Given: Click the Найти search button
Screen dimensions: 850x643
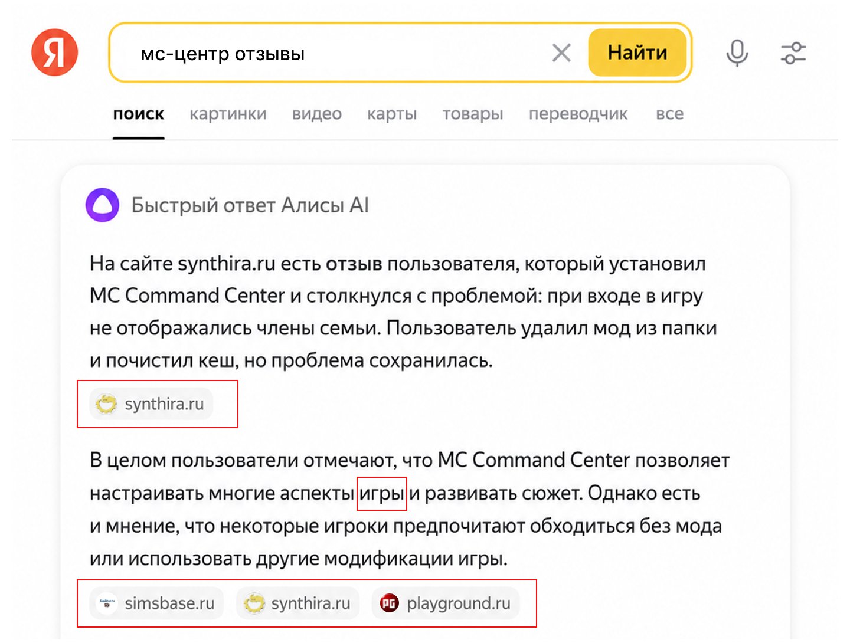Looking at the screenshot, I should pyautogui.click(x=637, y=53).
